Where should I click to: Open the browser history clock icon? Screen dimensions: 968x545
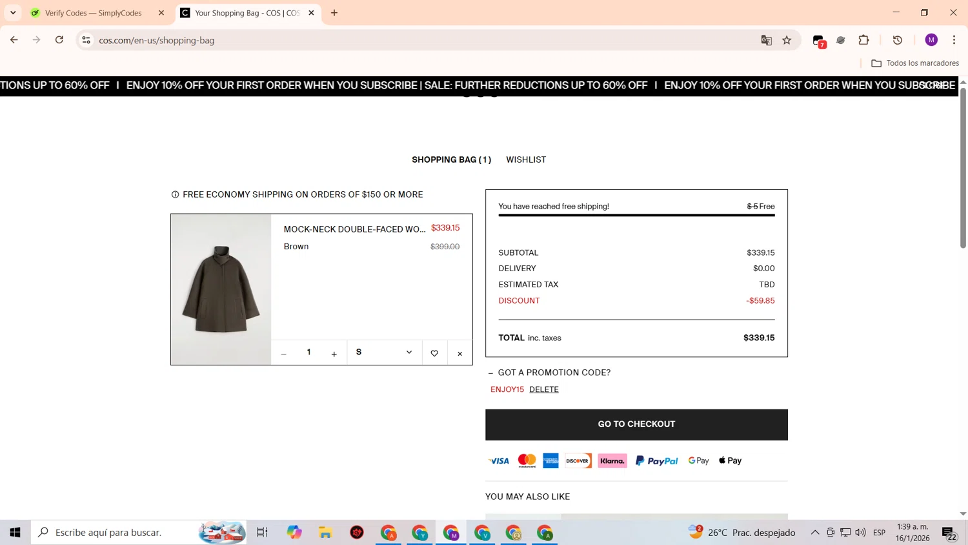point(898,40)
